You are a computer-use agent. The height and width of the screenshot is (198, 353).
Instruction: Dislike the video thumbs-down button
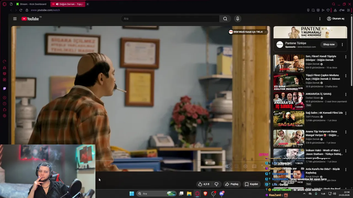coord(216,184)
